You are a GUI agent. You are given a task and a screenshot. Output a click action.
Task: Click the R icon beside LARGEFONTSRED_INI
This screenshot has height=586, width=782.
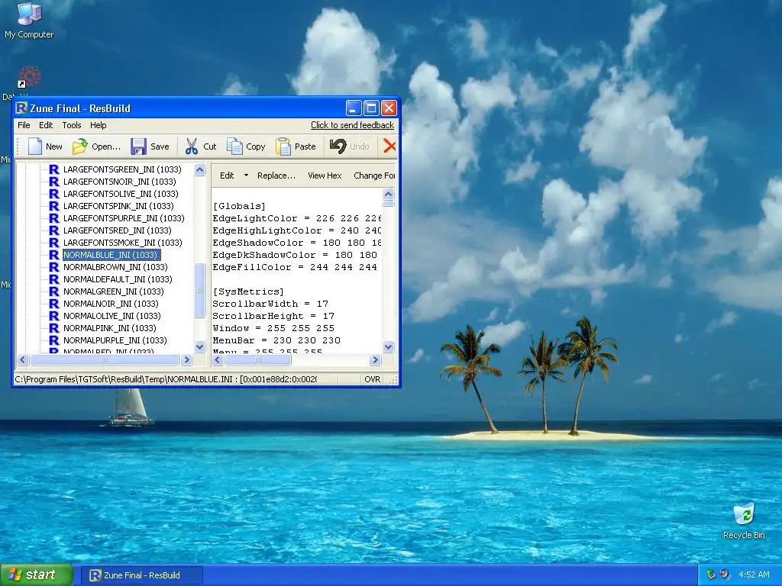[x=54, y=230]
